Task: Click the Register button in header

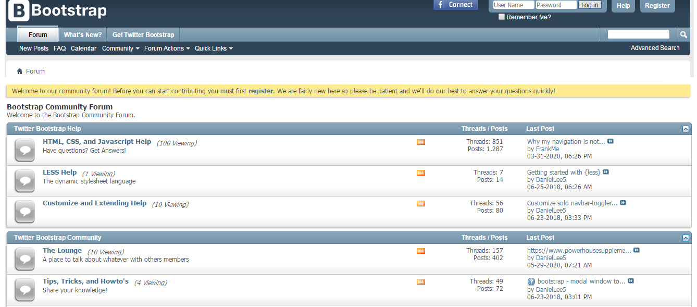Action: [657, 6]
